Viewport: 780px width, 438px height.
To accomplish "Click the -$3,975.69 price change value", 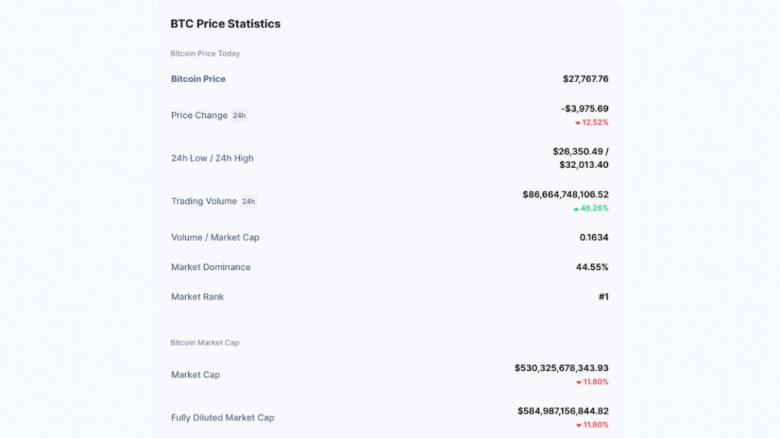I will (584, 109).
